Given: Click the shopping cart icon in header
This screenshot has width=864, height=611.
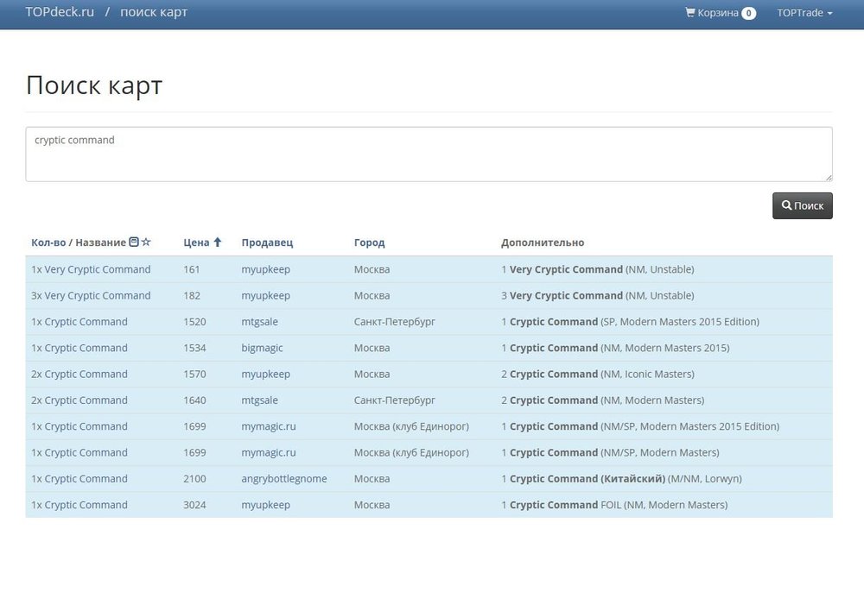Looking at the screenshot, I should coord(690,13).
